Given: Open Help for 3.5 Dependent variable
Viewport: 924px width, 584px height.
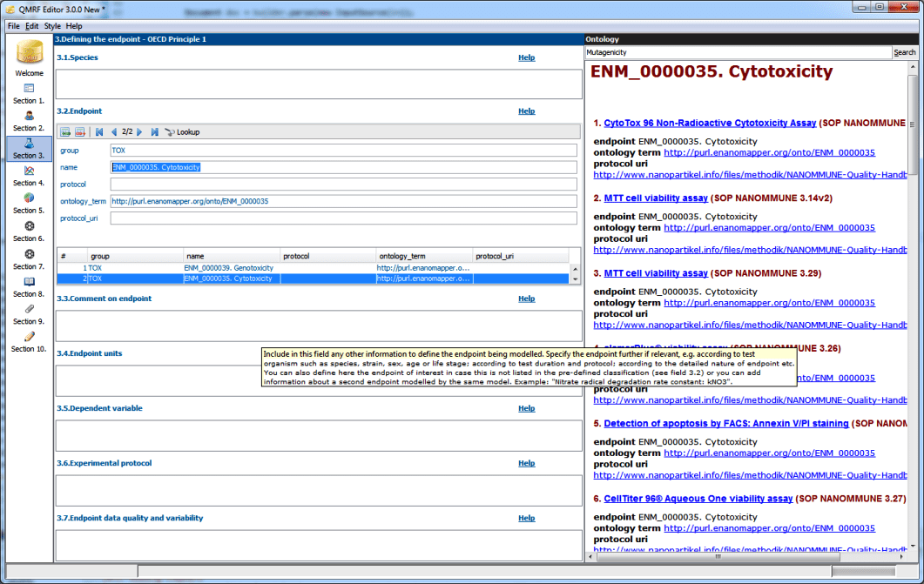Looking at the screenshot, I should pos(526,408).
